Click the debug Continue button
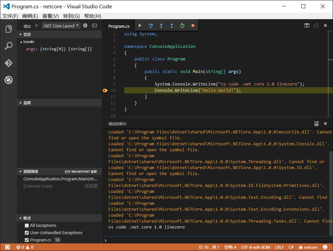 point(140,25)
